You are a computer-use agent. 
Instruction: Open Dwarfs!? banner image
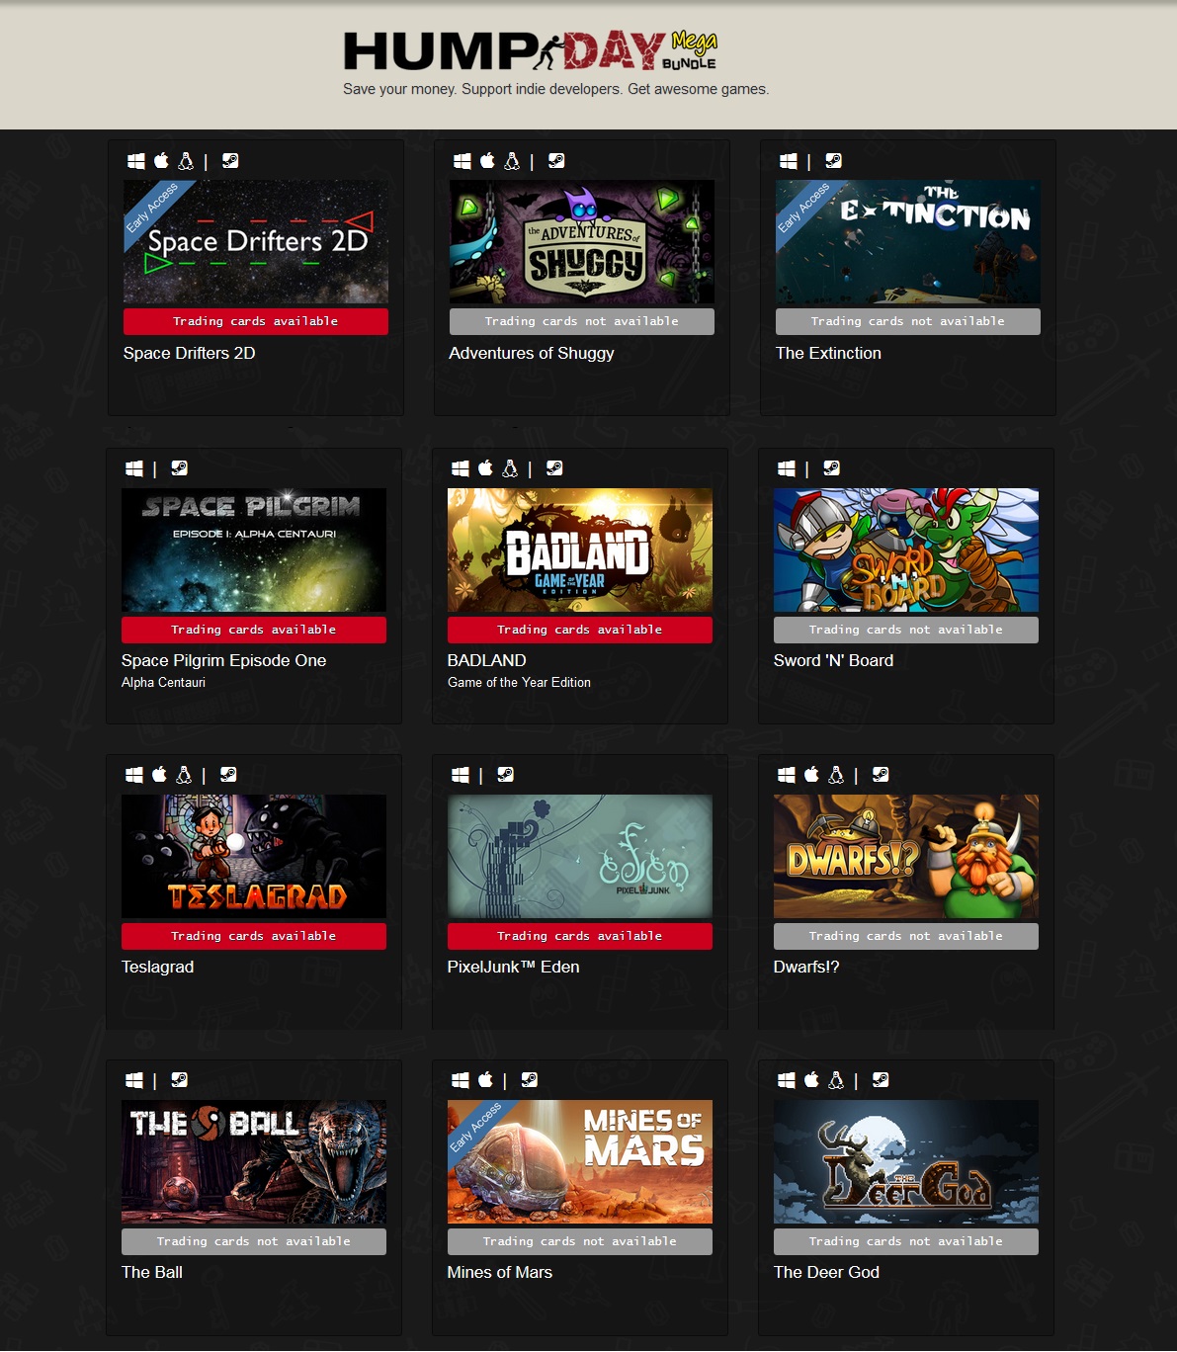tap(906, 856)
